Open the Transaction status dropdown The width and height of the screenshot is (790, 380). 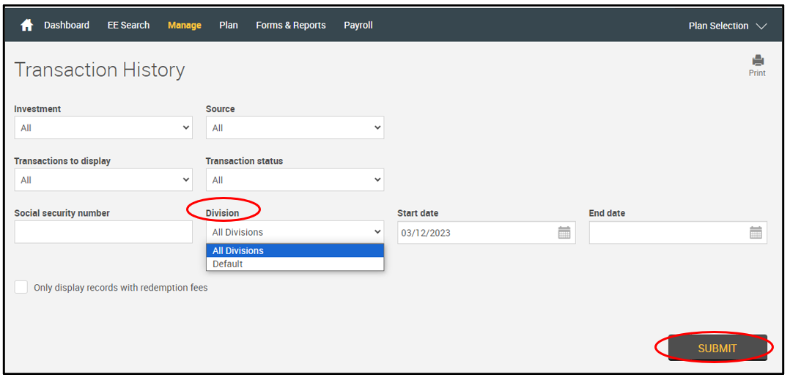[x=295, y=180]
